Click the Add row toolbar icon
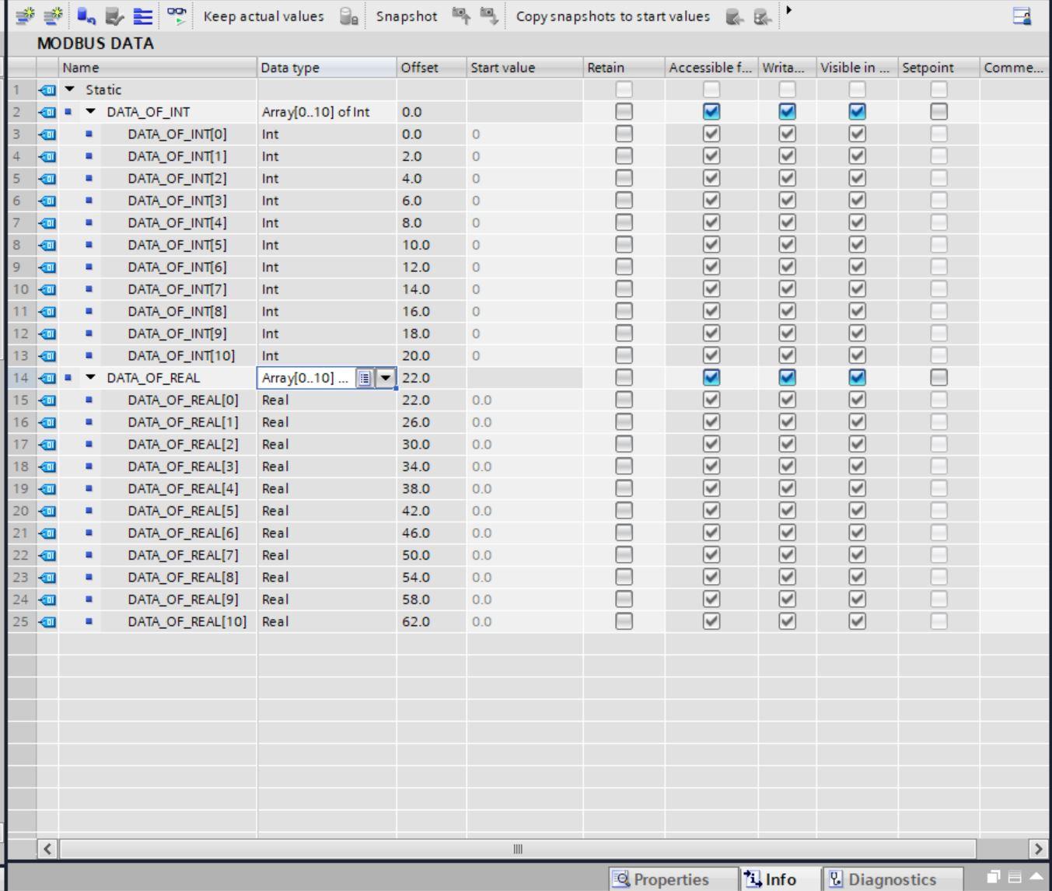 point(53,16)
